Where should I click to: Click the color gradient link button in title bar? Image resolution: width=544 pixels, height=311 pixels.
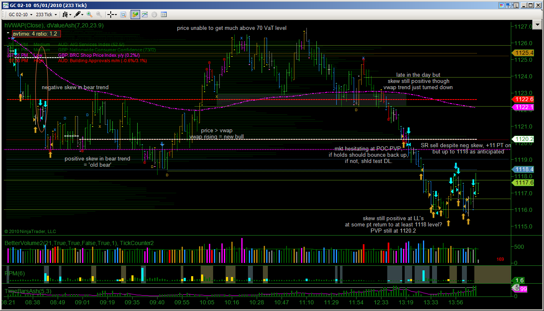click(502, 5)
